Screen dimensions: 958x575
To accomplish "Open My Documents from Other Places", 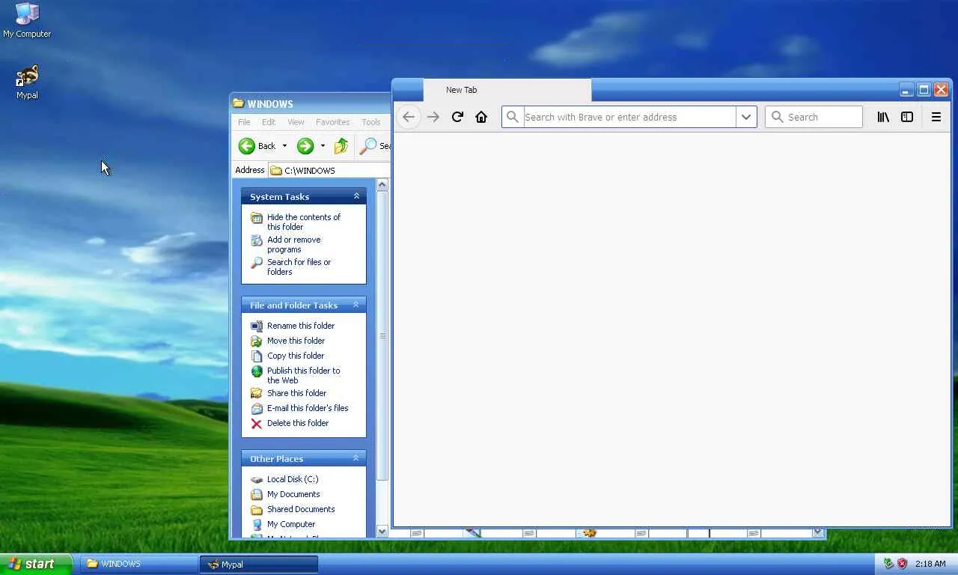I will coord(293,494).
